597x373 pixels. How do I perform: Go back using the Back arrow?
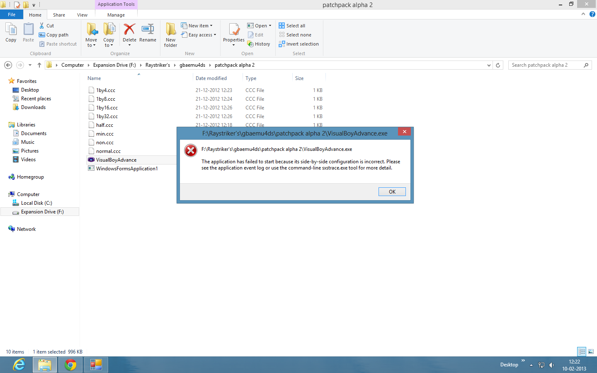click(8, 65)
